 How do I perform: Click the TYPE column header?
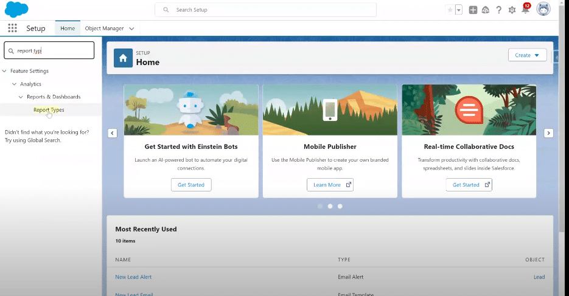click(x=344, y=260)
